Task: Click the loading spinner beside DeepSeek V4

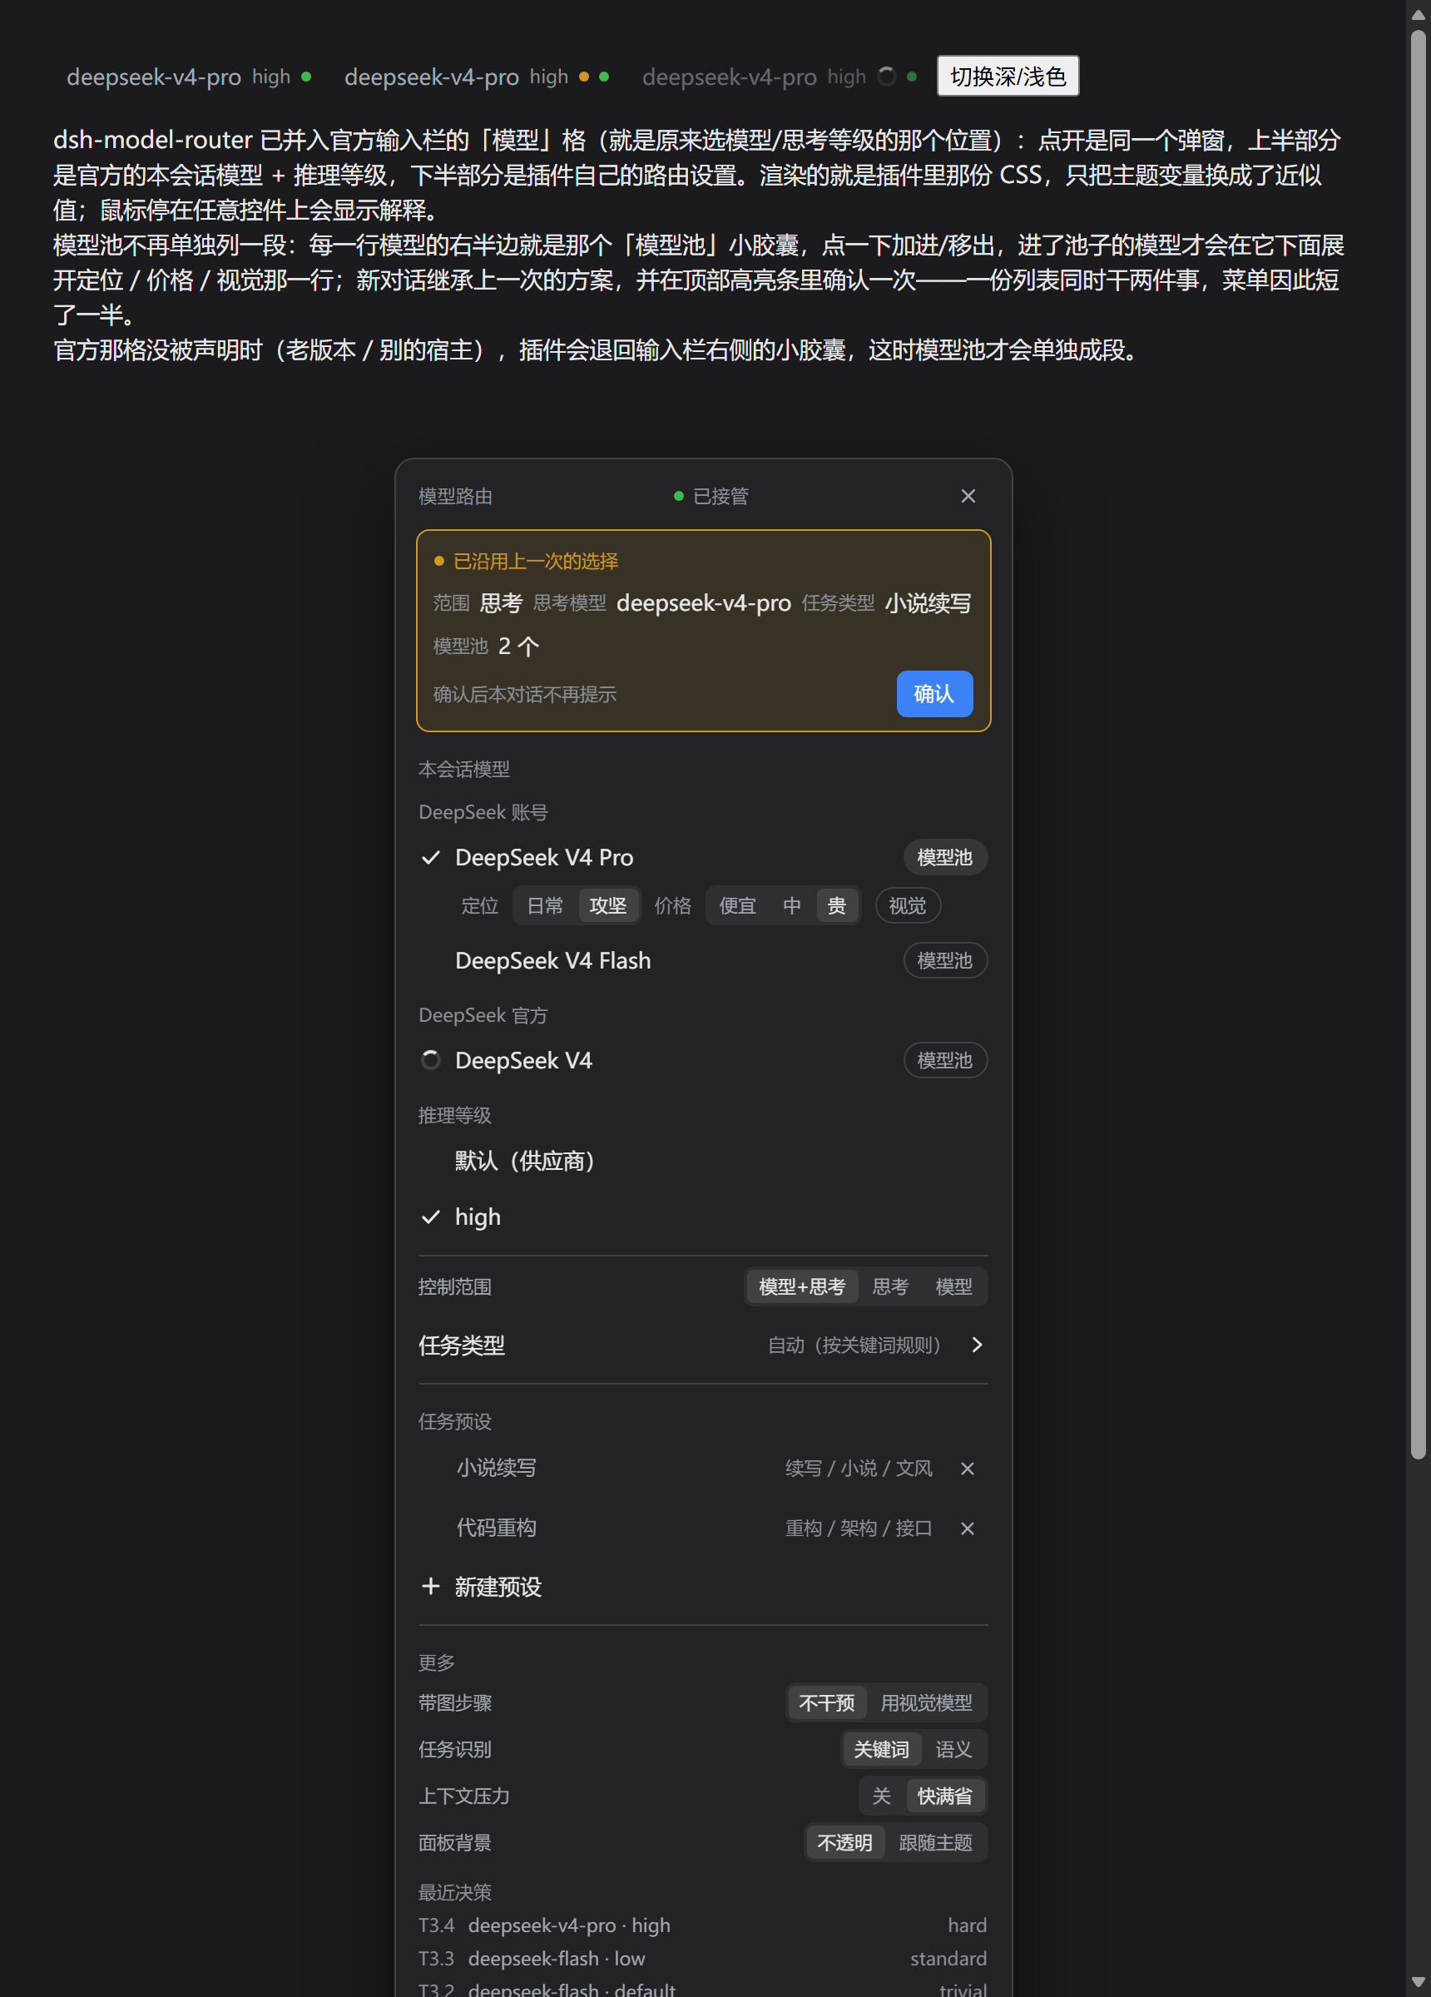Action: click(x=431, y=1059)
